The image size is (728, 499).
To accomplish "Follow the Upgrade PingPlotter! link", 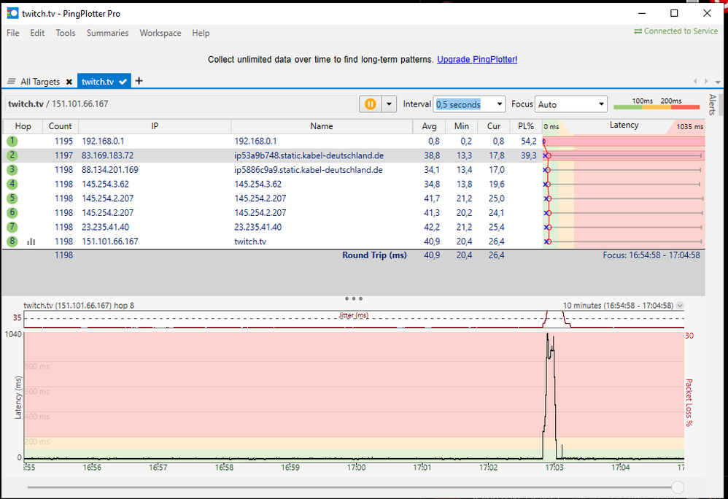I will point(477,59).
